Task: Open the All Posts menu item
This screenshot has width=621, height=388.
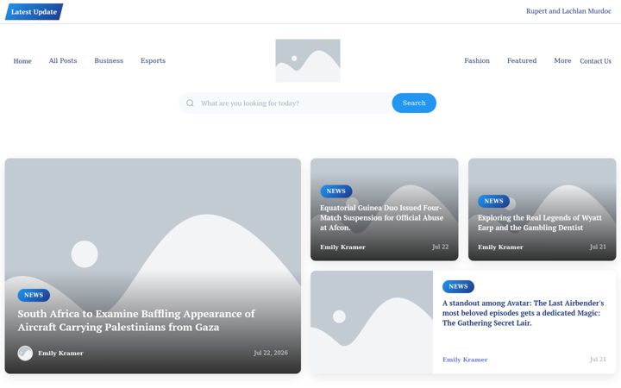Action: (63, 60)
